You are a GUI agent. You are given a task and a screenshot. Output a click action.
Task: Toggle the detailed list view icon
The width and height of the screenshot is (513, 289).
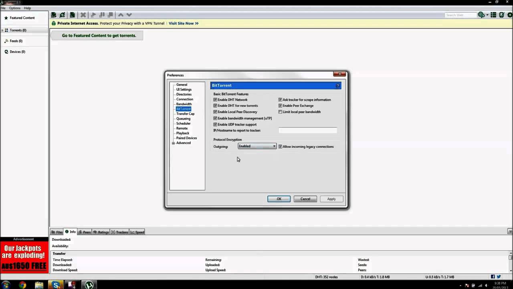click(494, 15)
